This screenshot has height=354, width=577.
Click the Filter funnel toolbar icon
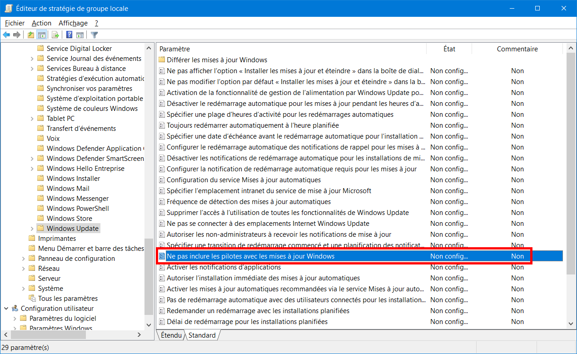coord(94,35)
